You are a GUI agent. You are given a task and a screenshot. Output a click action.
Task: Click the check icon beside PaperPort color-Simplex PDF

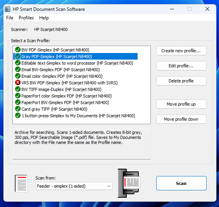point(18,96)
